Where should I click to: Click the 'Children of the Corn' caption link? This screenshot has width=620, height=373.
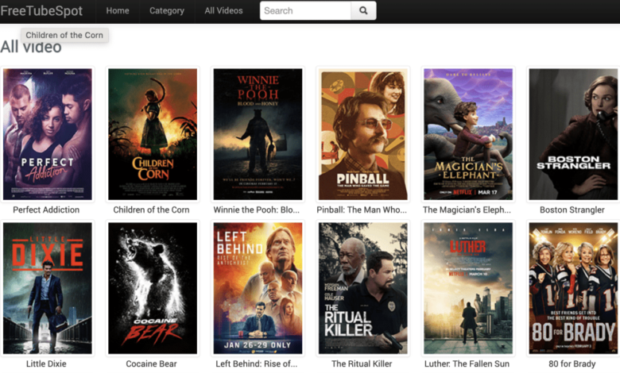pos(152,210)
